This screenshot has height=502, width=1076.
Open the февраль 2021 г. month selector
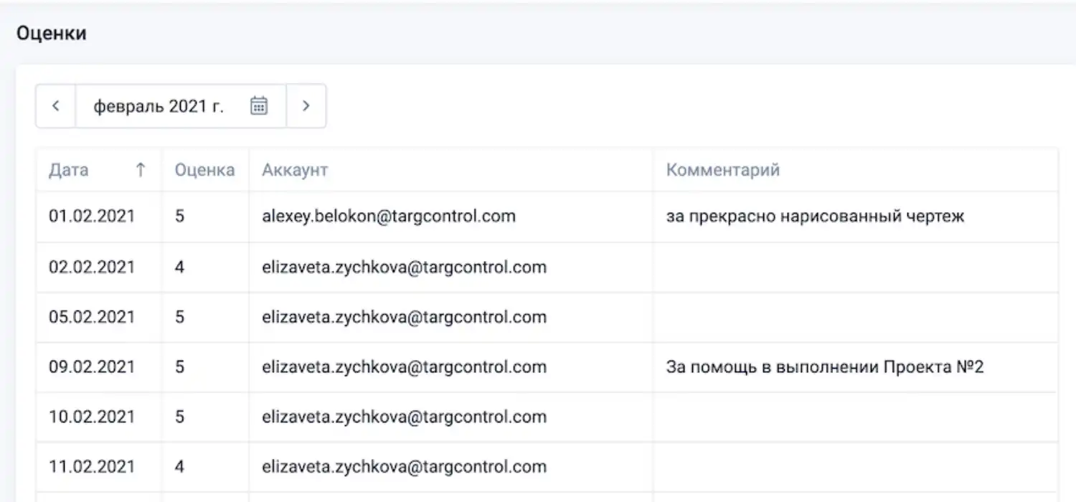(x=157, y=105)
